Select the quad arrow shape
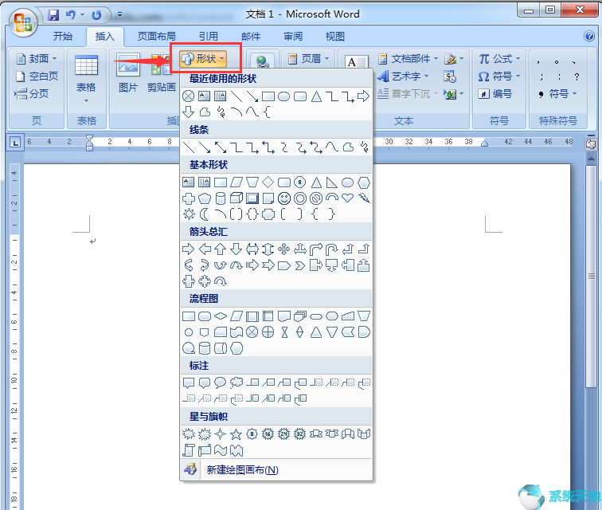 coord(283,249)
